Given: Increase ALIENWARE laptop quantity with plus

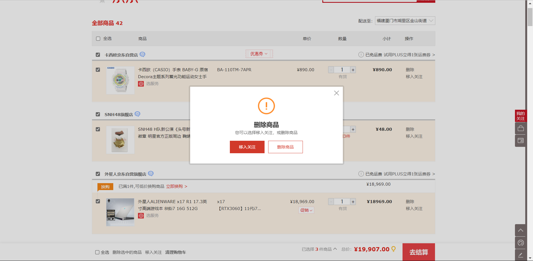Looking at the screenshot, I should (x=353, y=202).
